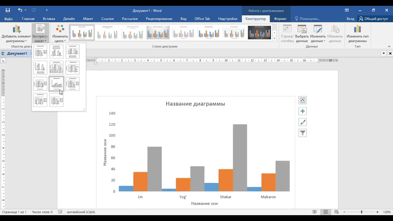Switch to the Формат chart tab
393x221 pixels.
[280, 19]
